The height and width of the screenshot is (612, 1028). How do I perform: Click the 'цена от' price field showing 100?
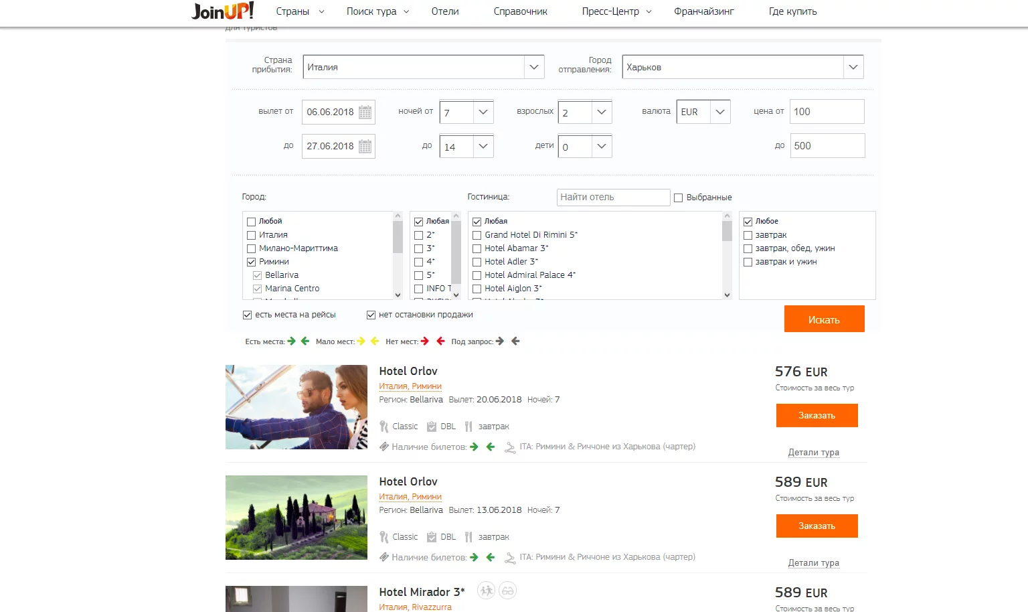pyautogui.click(x=827, y=112)
